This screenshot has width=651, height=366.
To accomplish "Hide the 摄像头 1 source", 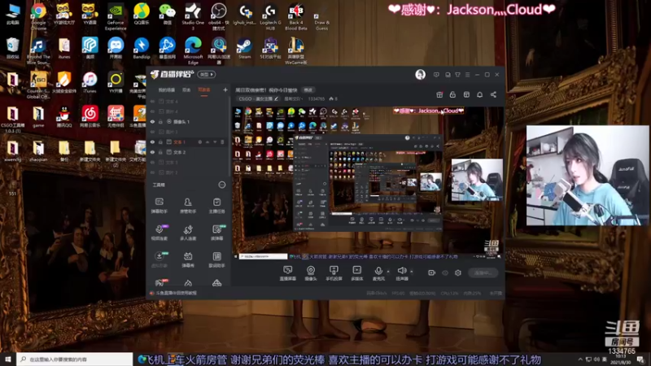I will click(x=152, y=121).
